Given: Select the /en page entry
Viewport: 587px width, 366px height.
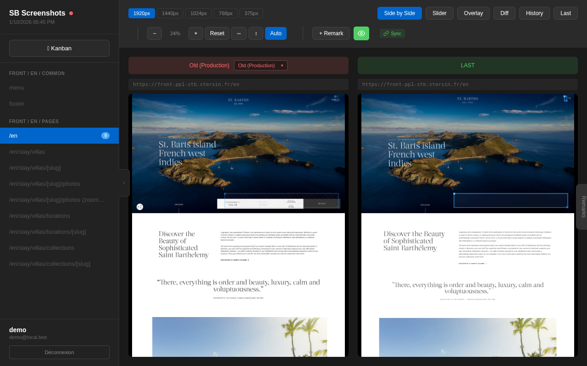Looking at the screenshot, I should (59, 136).
